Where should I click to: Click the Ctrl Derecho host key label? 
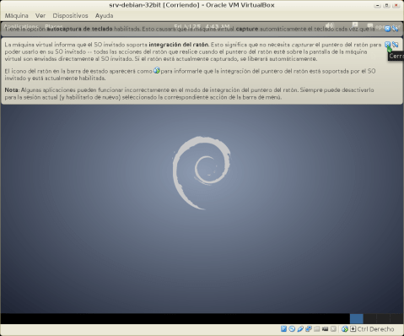pyautogui.click(x=375, y=329)
